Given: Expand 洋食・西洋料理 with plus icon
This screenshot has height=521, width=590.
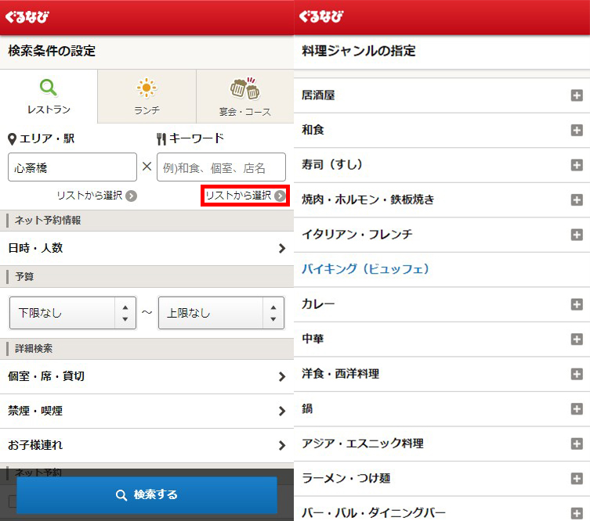Looking at the screenshot, I should 577,374.
